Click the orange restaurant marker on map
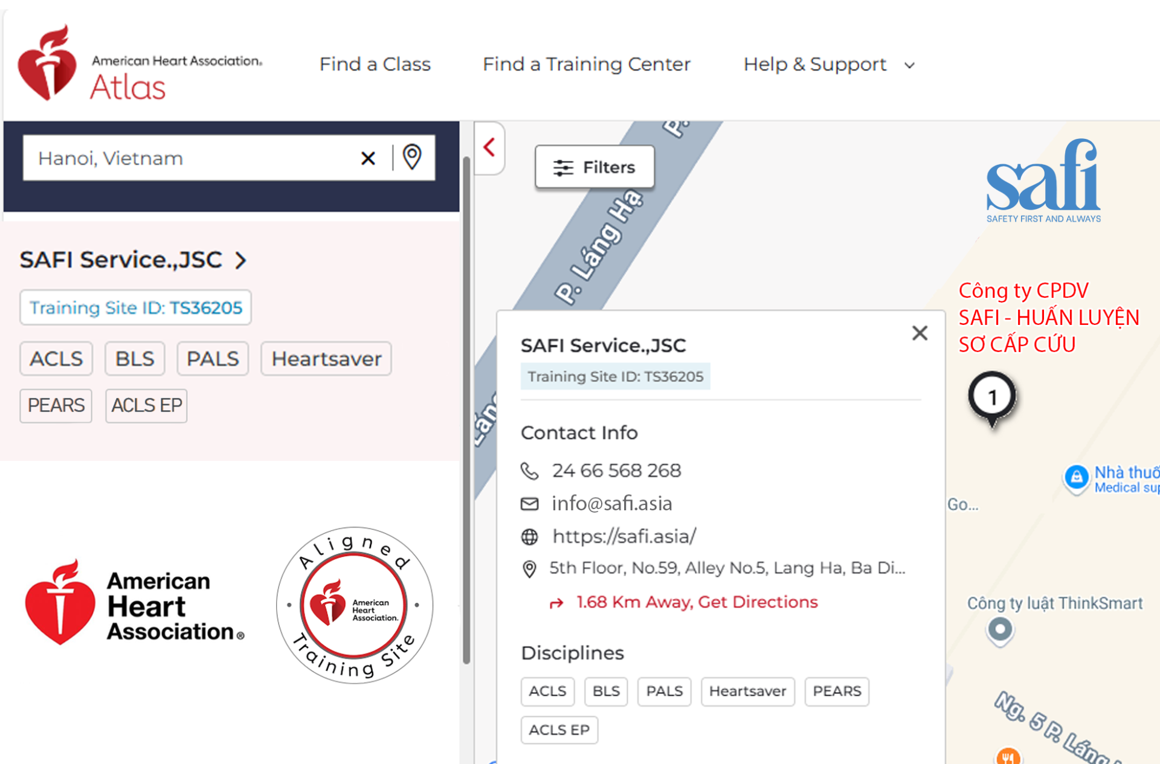This screenshot has width=1160, height=764. pos(1008,756)
